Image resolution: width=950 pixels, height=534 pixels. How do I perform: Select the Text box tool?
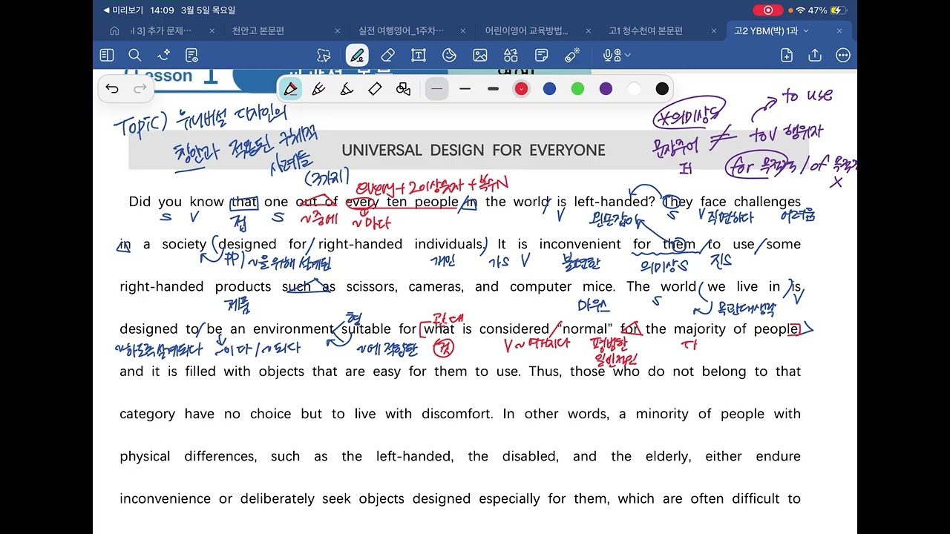click(x=419, y=55)
